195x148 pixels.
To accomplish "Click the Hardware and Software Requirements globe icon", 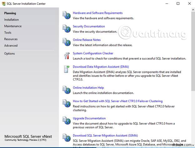I will (x=67, y=15).
